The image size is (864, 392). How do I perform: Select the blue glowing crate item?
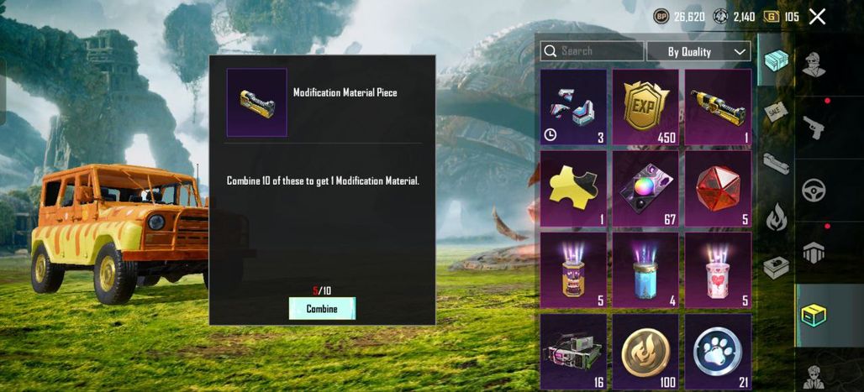tap(645, 269)
